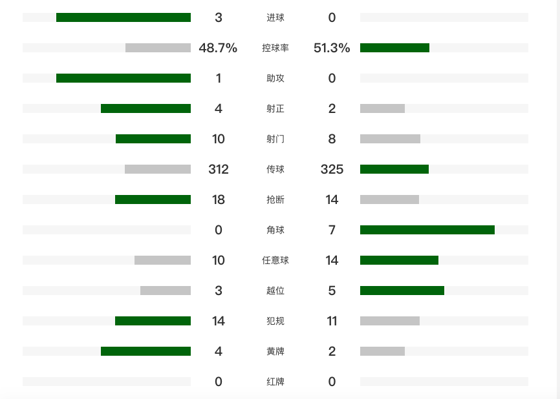Select the 黄牌 stat label
This screenshot has width=560, height=399.
(x=275, y=351)
